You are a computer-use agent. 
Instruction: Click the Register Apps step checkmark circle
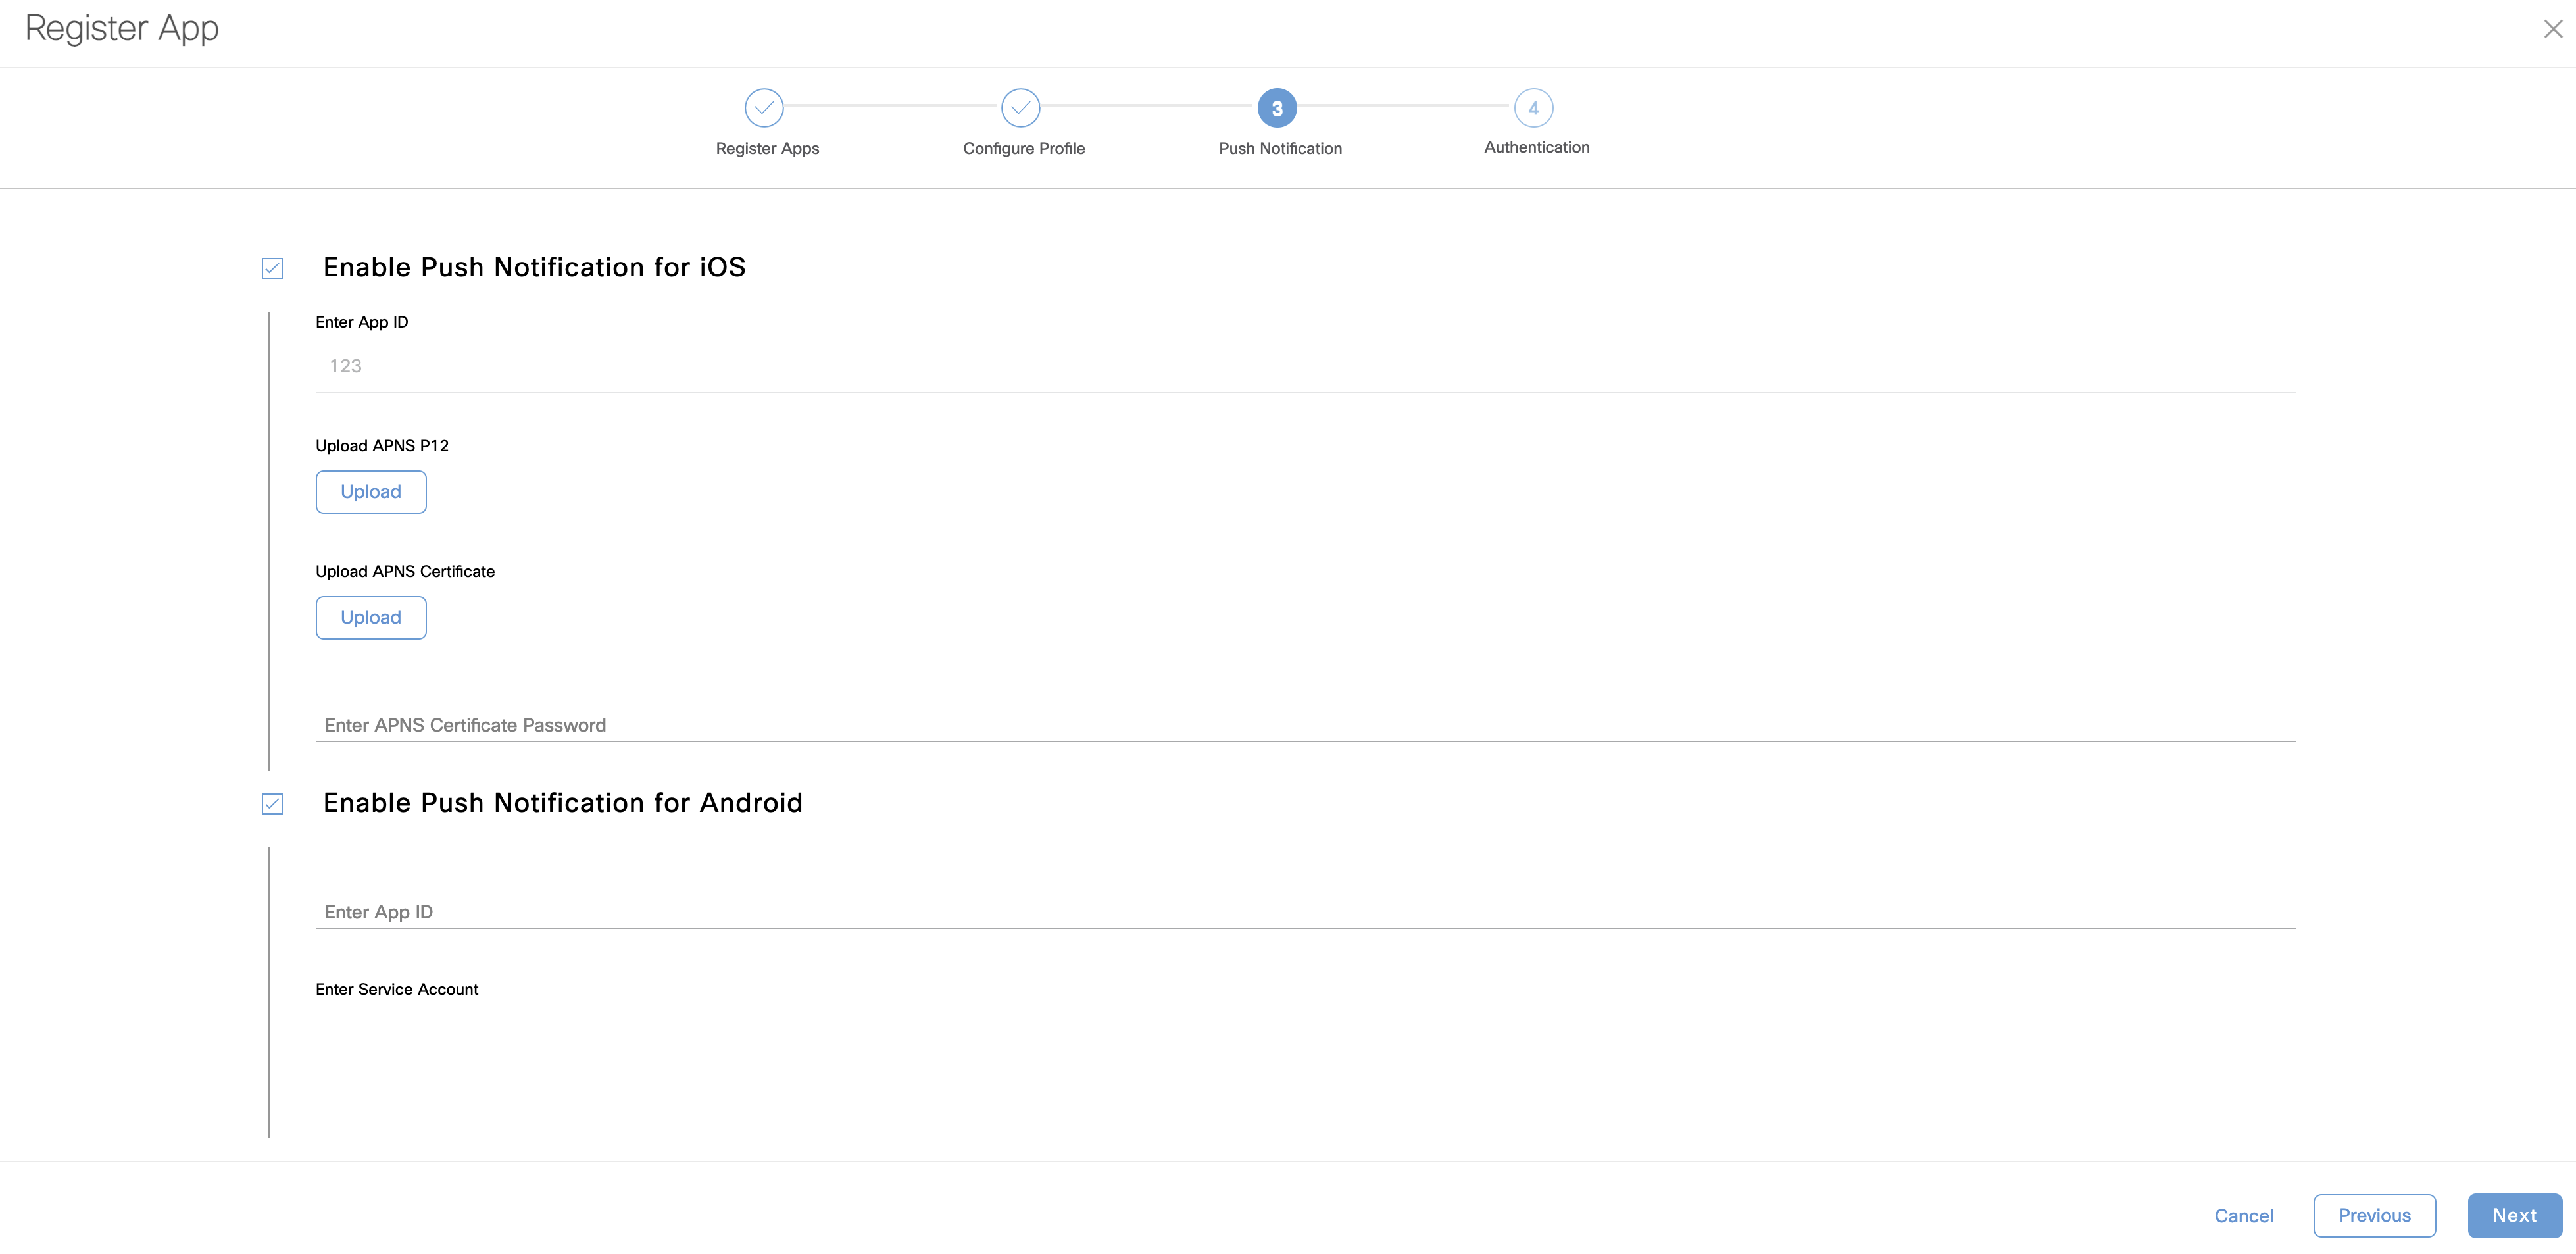pos(764,108)
